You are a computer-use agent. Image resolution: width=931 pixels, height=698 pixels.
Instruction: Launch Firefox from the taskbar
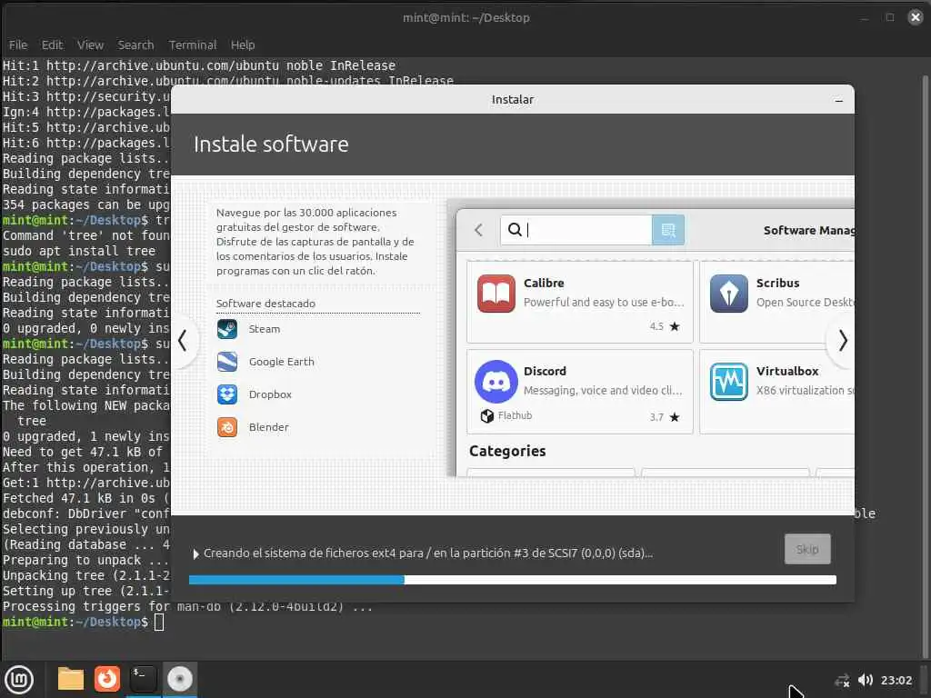(x=107, y=679)
